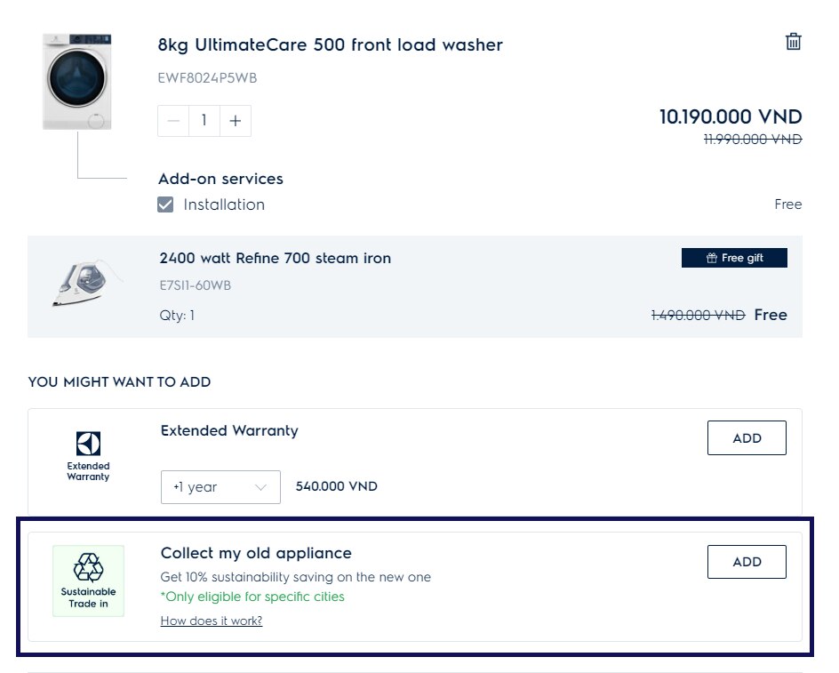Click the Installation label text
This screenshot has height=673, width=839.
coord(224,204)
